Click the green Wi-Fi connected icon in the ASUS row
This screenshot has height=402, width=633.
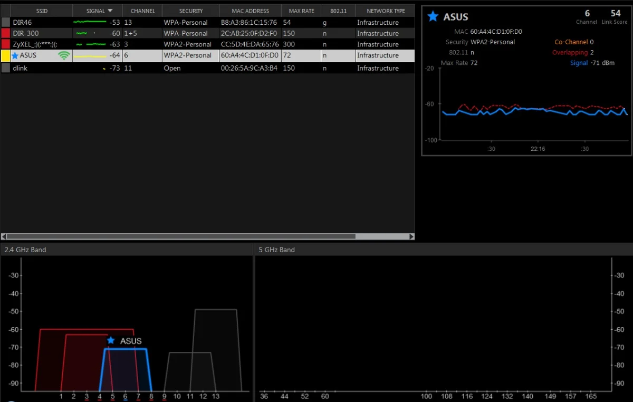(x=64, y=55)
